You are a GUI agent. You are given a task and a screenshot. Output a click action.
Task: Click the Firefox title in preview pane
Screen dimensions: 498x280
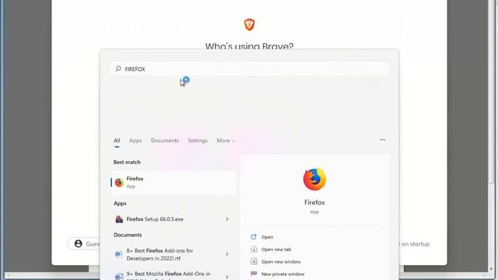[x=314, y=202]
